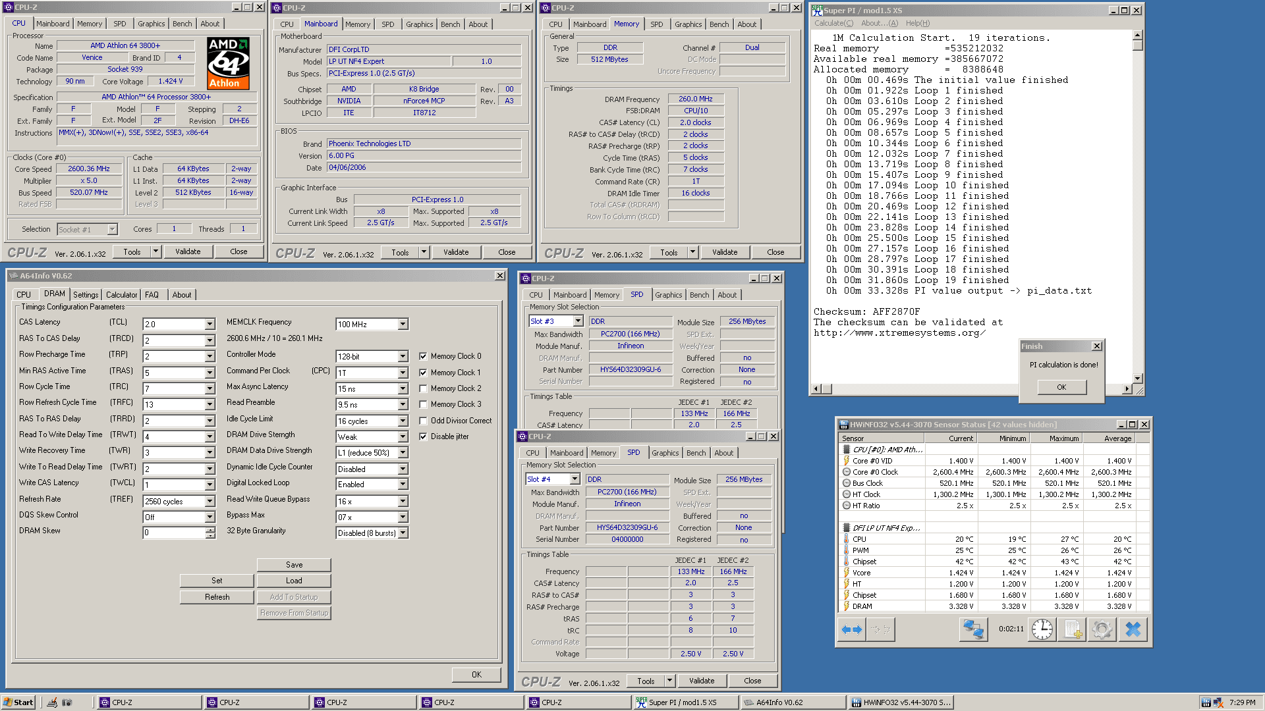Switch to HWiNFO32 taskbar button
This screenshot has width=1265, height=711.
[902, 702]
